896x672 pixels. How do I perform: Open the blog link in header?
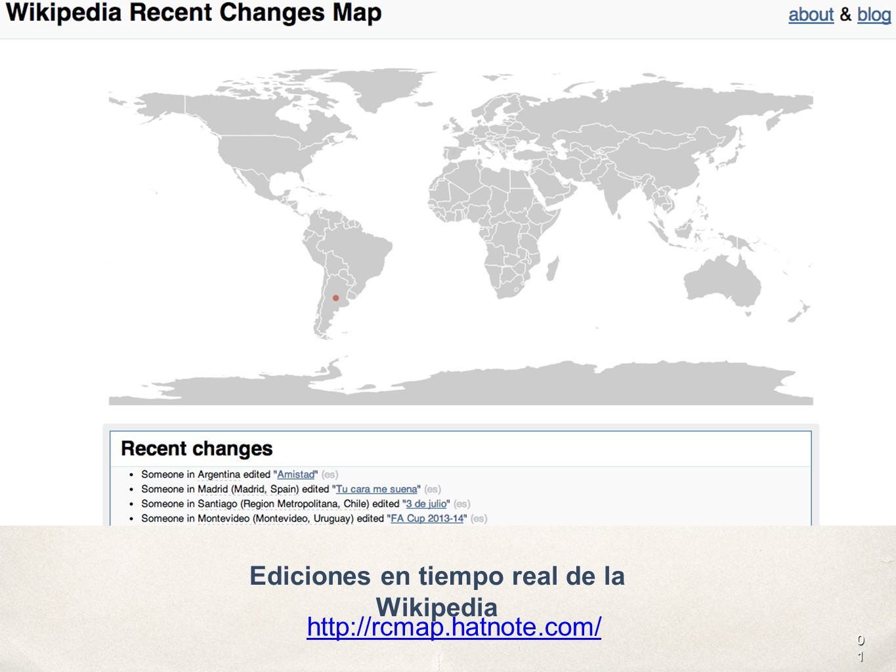pos(874,14)
